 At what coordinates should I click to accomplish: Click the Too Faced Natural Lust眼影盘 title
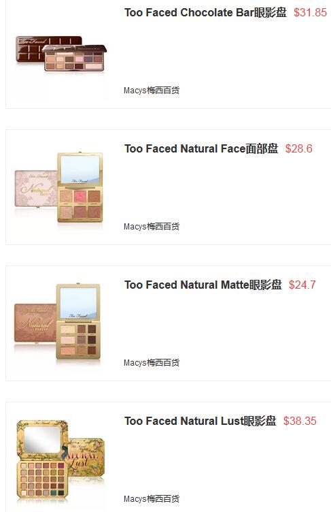pos(201,421)
